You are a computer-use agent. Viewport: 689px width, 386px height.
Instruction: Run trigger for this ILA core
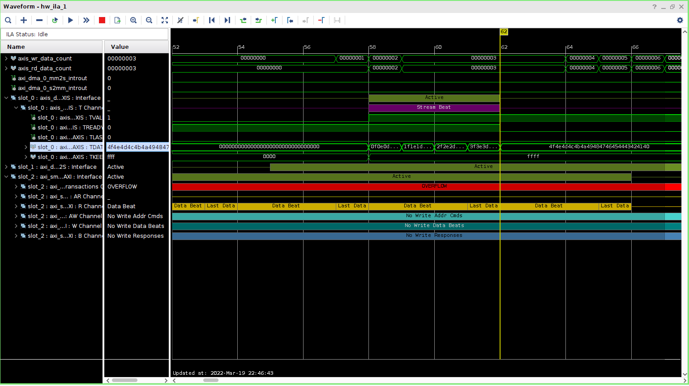tap(71, 20)
